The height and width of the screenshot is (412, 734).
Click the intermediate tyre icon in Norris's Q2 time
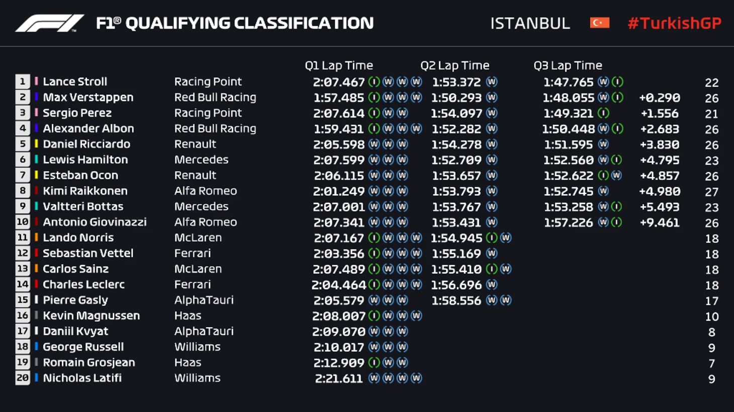tap(492, 238)
